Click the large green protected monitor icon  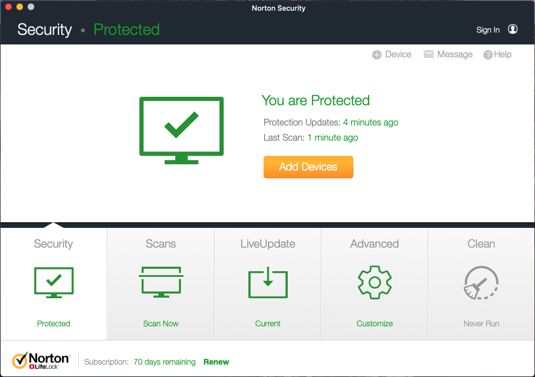coord(181,130)
